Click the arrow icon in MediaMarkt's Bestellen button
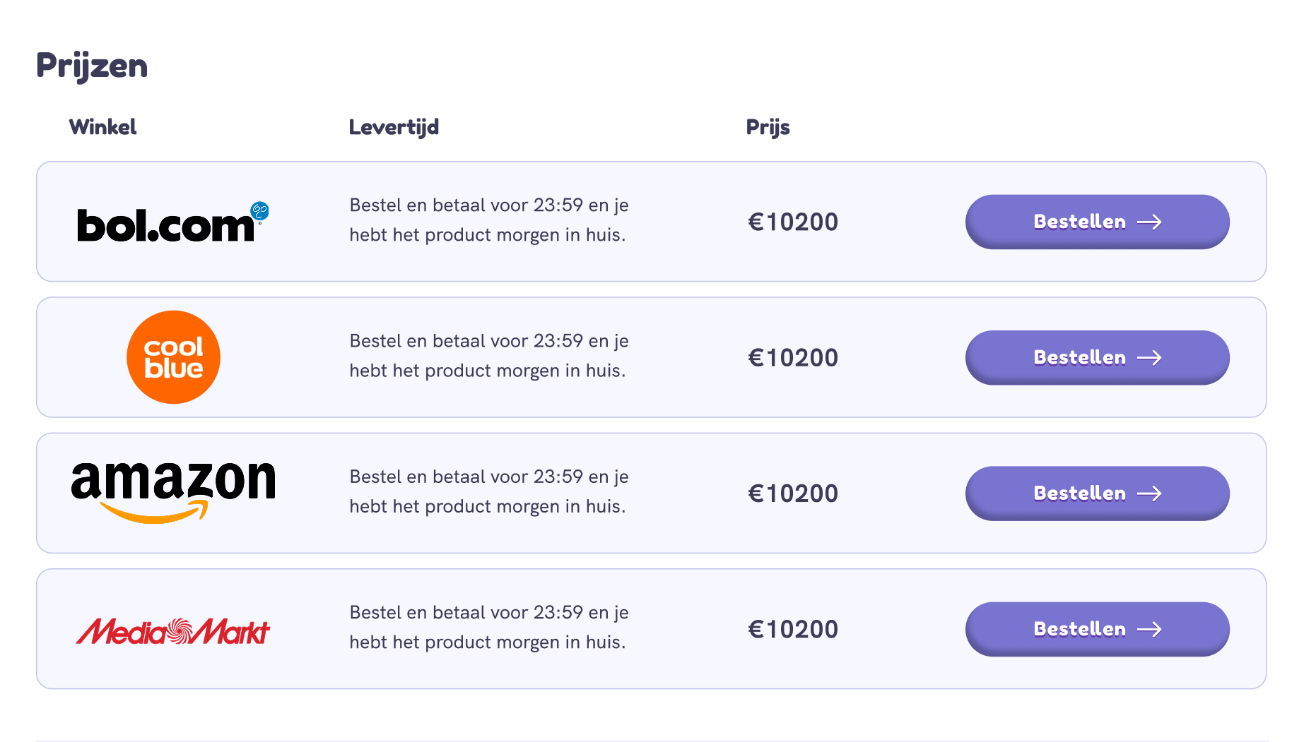1316x742 pixels. coord(1149,629)
